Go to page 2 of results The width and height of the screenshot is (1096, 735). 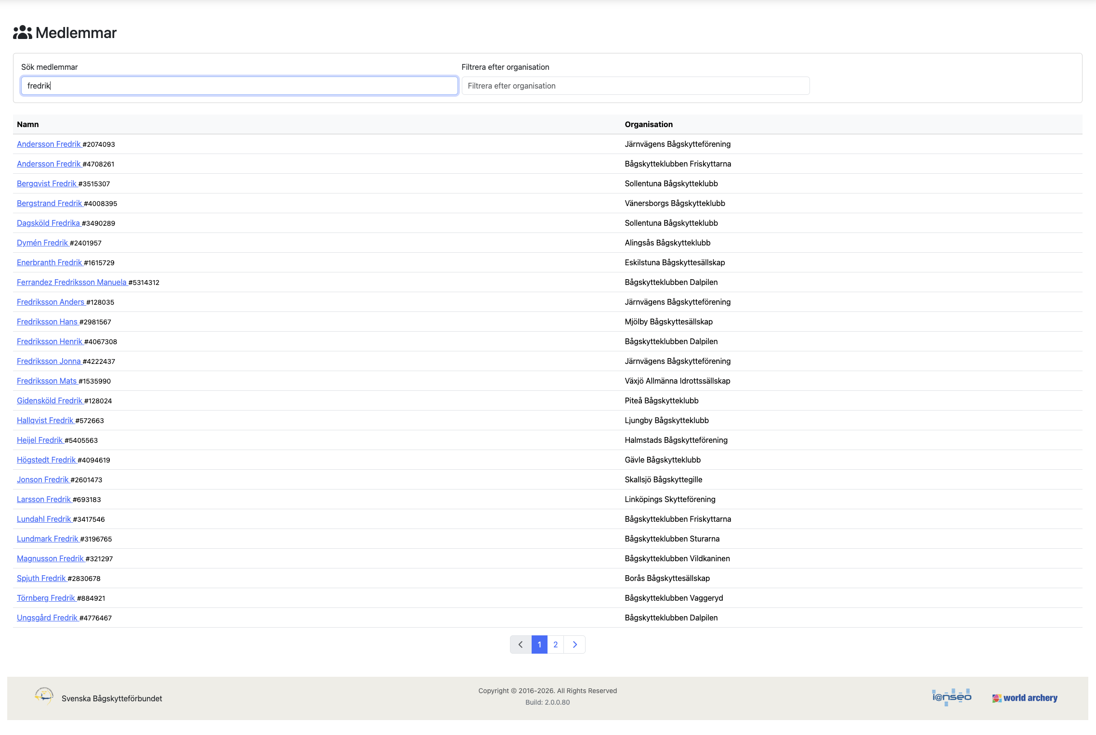click(x=555, y=645)
